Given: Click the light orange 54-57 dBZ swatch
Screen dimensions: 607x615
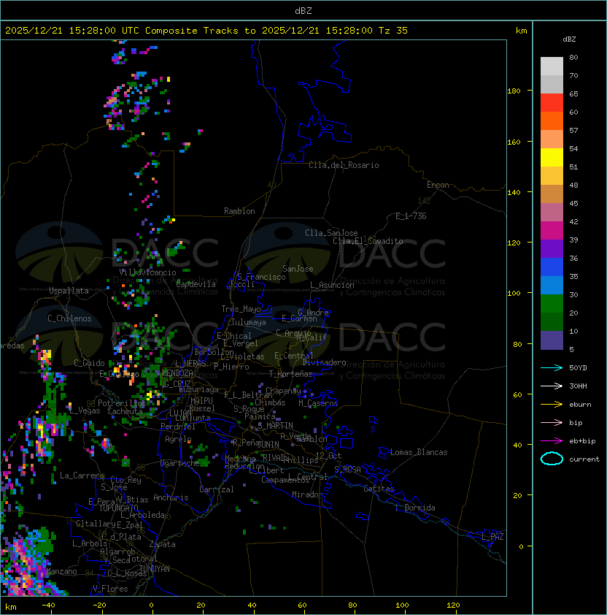Looking at the screenshot, I should pos(552,140).
